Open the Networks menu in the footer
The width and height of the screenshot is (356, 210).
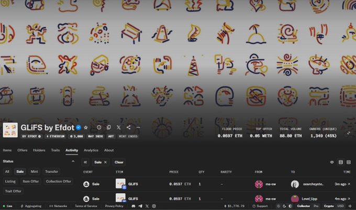[58, 206]
